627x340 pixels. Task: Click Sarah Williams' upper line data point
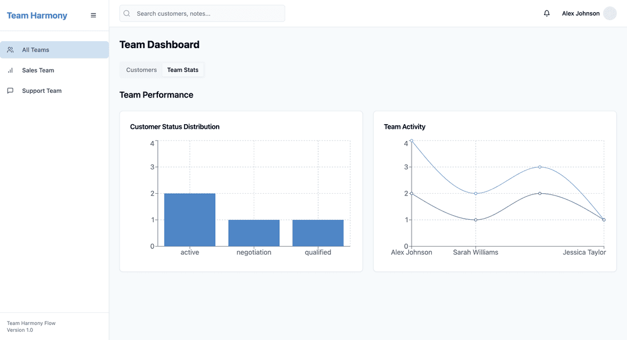(475, 193)
